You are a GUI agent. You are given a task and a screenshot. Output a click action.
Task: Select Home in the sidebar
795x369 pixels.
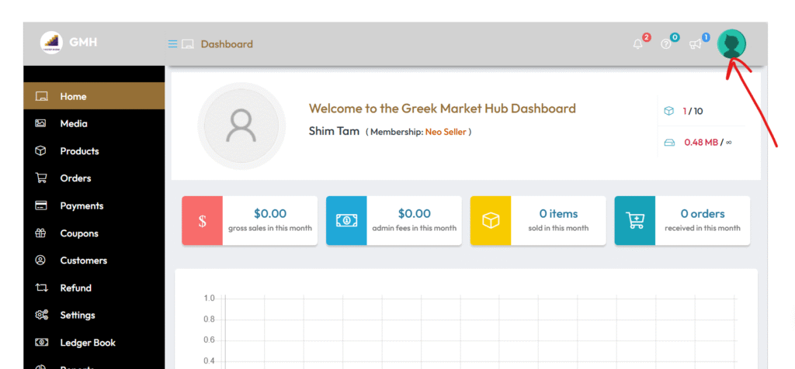[x=73, y=96]
